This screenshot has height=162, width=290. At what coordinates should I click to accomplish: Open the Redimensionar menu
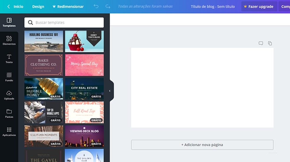pos(68,6)
